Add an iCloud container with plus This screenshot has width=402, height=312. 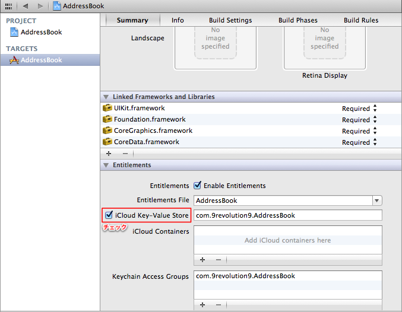pos(202,260)
